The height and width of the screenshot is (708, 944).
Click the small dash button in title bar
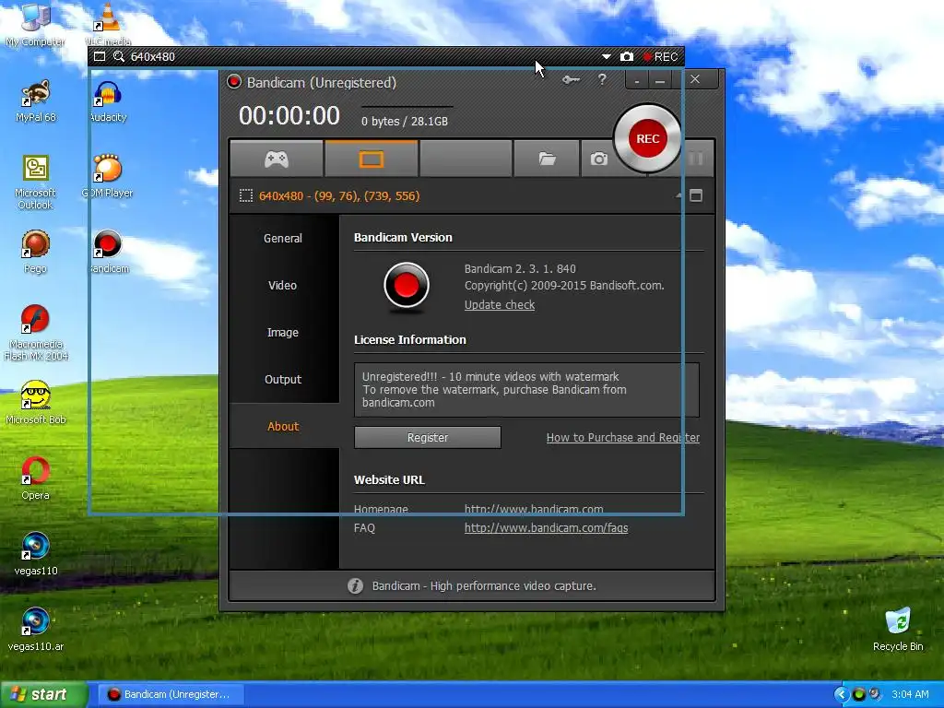tap(637, 79)
